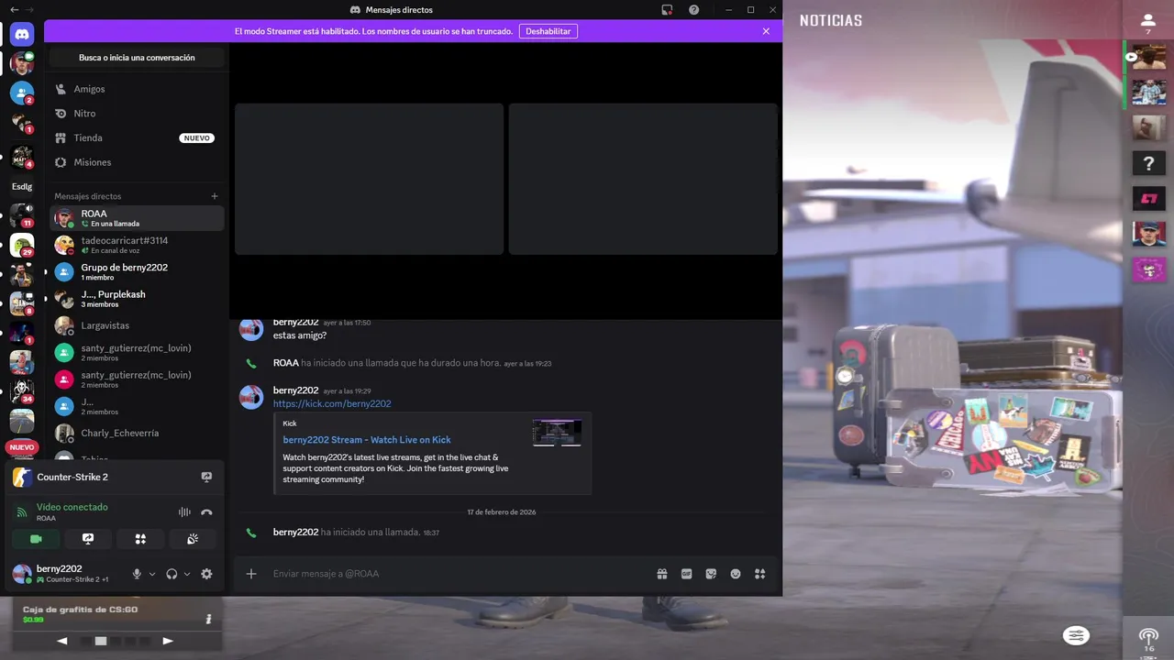The image size is (1174, 660).
Task: Jump to new mentions via NUEVO badge
Action: [22, 447]
